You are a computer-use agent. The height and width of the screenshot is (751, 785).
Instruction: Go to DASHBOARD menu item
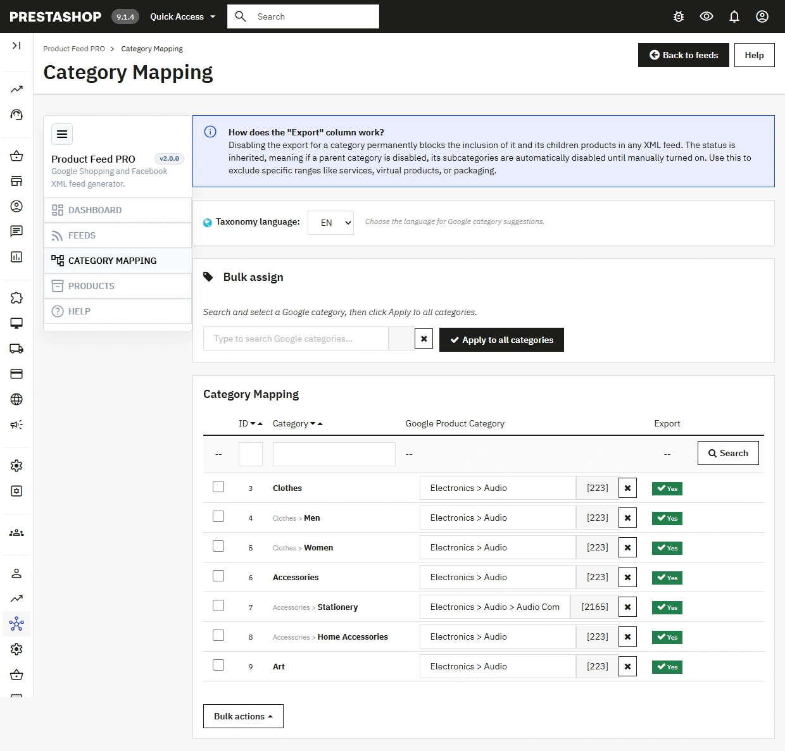(x=118, y=210)
